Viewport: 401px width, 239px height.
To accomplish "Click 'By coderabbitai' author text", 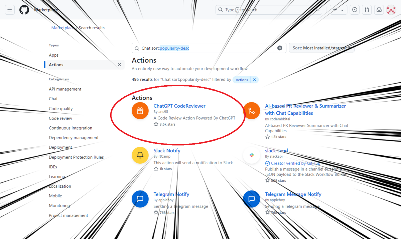I will pos(277,119).
